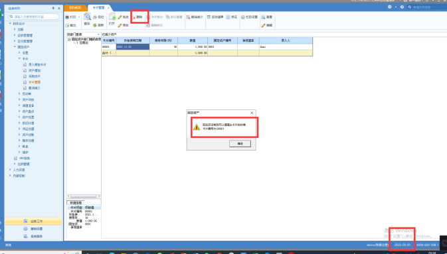Screen dimensions: 447x254
Task: Click the 基础设置 navigation button
Action: click(x=33, y=229)
